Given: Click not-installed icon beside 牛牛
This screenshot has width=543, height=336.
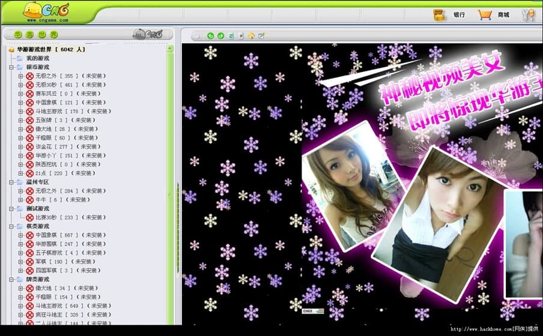Looking at the screenshot, I should coord(30,200).
